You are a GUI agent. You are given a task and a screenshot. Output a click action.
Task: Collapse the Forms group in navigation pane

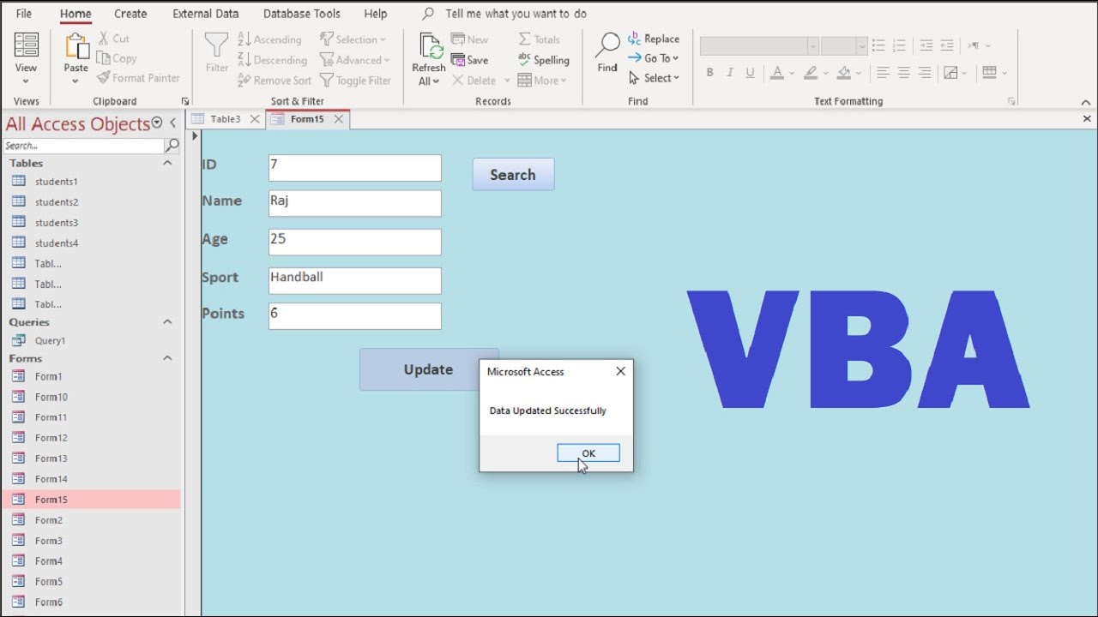[x=167, y=358]
